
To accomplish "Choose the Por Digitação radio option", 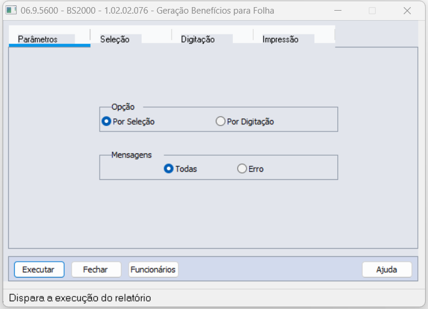I will (x=245, y=121).
